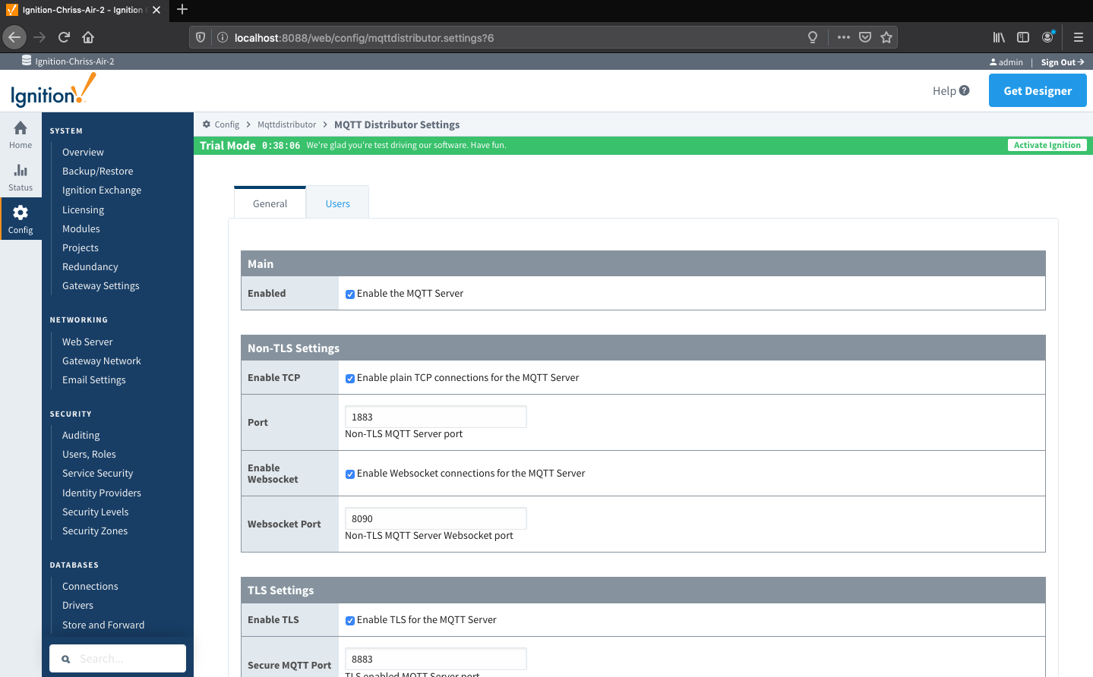Click the Secure MQTT Port field showing 8883

coord(436,659)
